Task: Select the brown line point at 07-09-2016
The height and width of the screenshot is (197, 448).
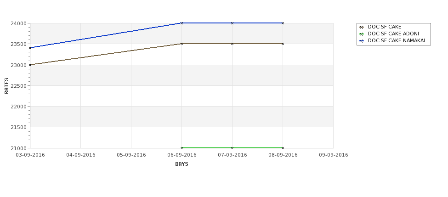Action: [233, 44]
